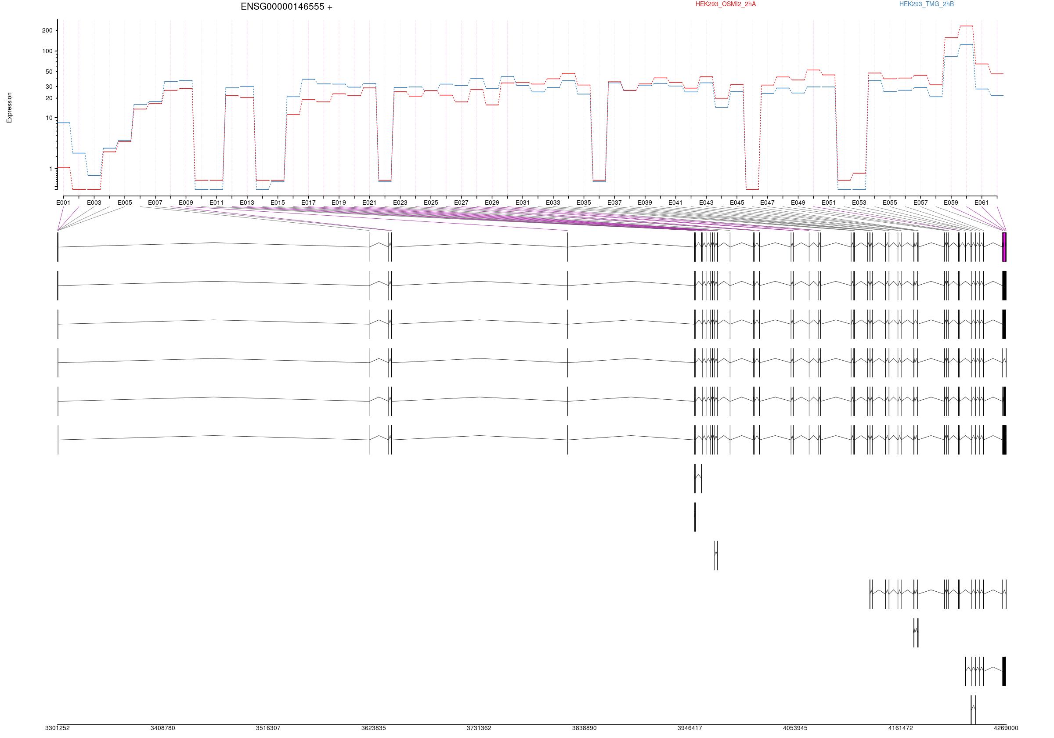Click genomic coordinate 3946417

[690, 728]
